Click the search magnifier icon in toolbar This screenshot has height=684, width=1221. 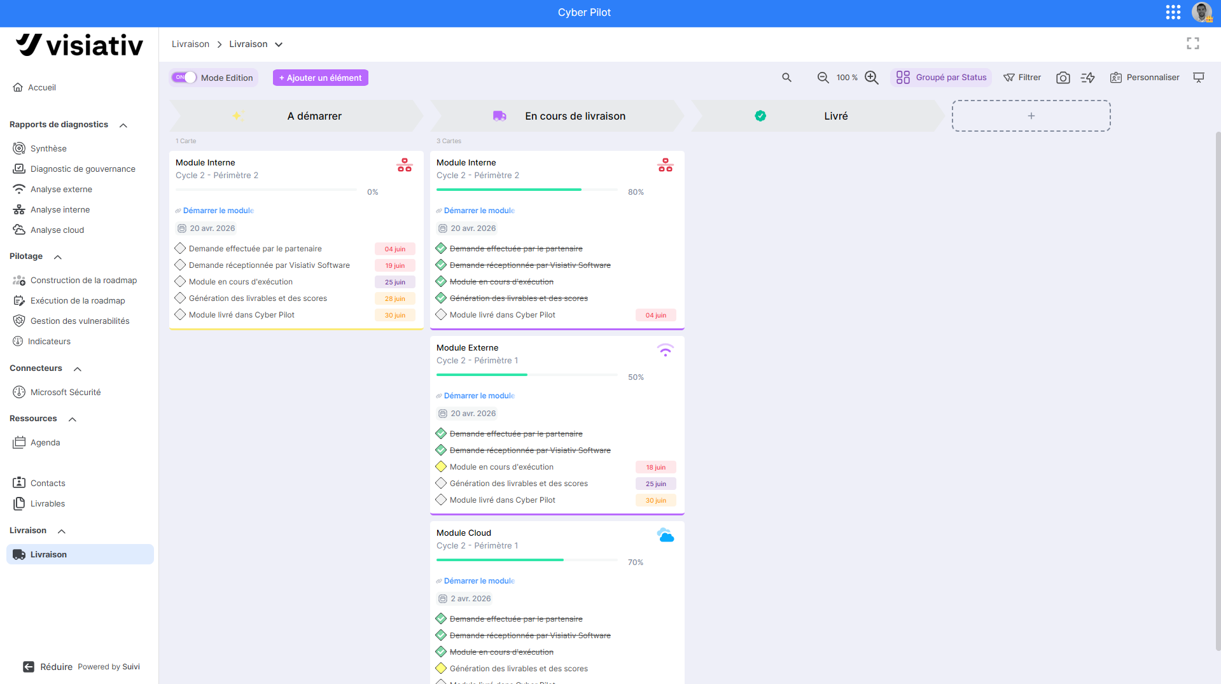click(x=787, y=78)
